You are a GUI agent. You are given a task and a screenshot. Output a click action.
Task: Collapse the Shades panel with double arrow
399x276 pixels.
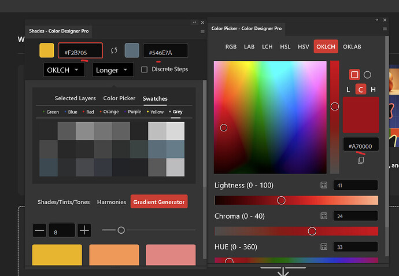click(x=194, y=23)
